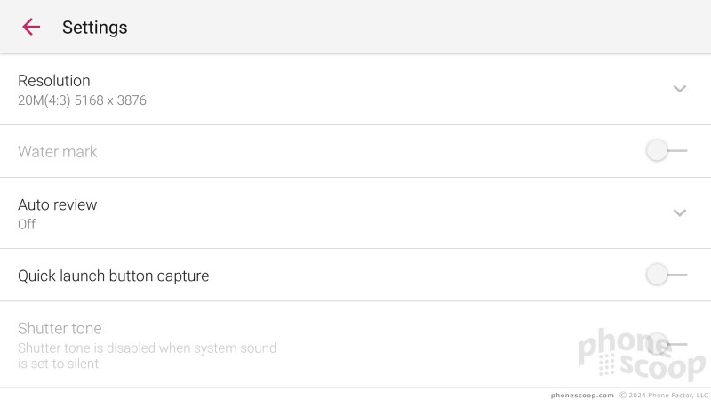Tap the shutter tone disabled description text
This screenshot has height=400, width=711.
point(147,356)
